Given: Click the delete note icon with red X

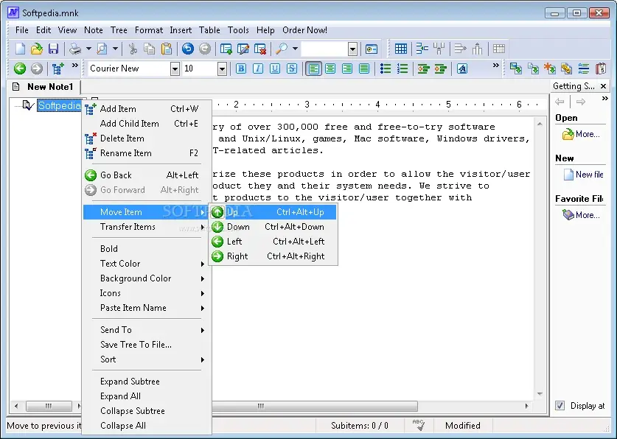Looking at the screenshot, I should pyautogui.click(x=260, y=49).
